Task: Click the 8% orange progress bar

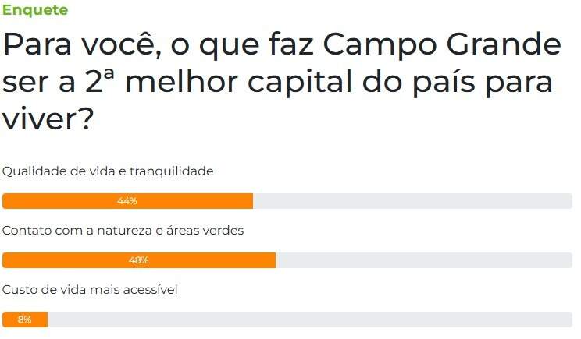Action: [x=25, y=320]
